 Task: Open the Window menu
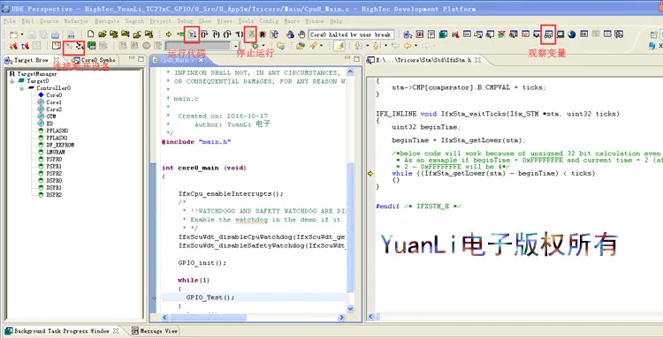[315, 21]
